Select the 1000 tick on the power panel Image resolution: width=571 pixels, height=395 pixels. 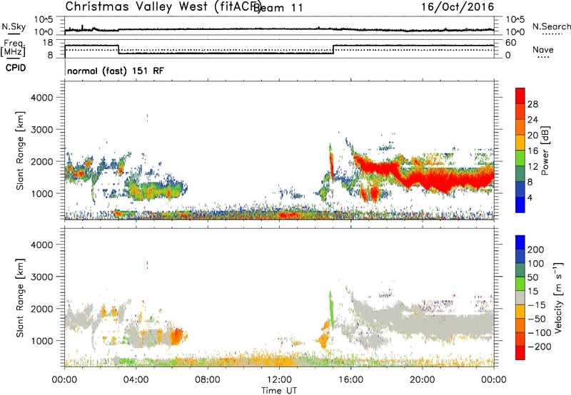pyautogui.click(x=42, y=193)
